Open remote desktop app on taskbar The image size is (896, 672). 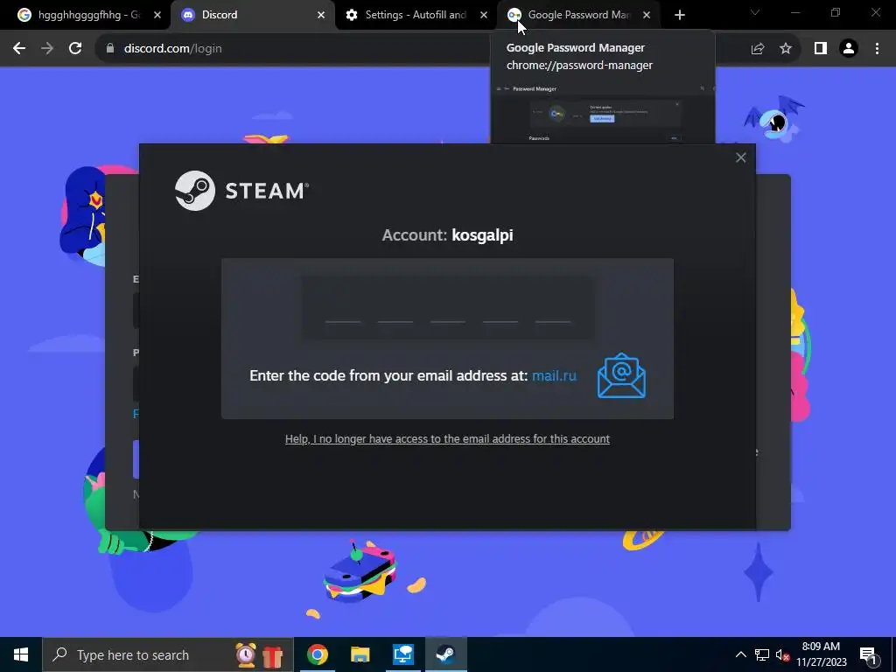coord(402,654)
